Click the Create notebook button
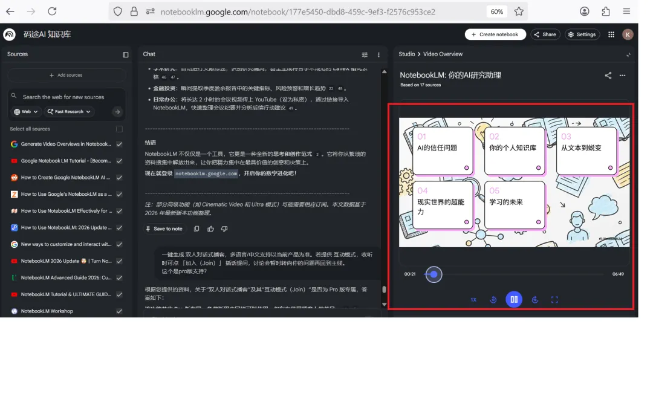 point(495,34)
